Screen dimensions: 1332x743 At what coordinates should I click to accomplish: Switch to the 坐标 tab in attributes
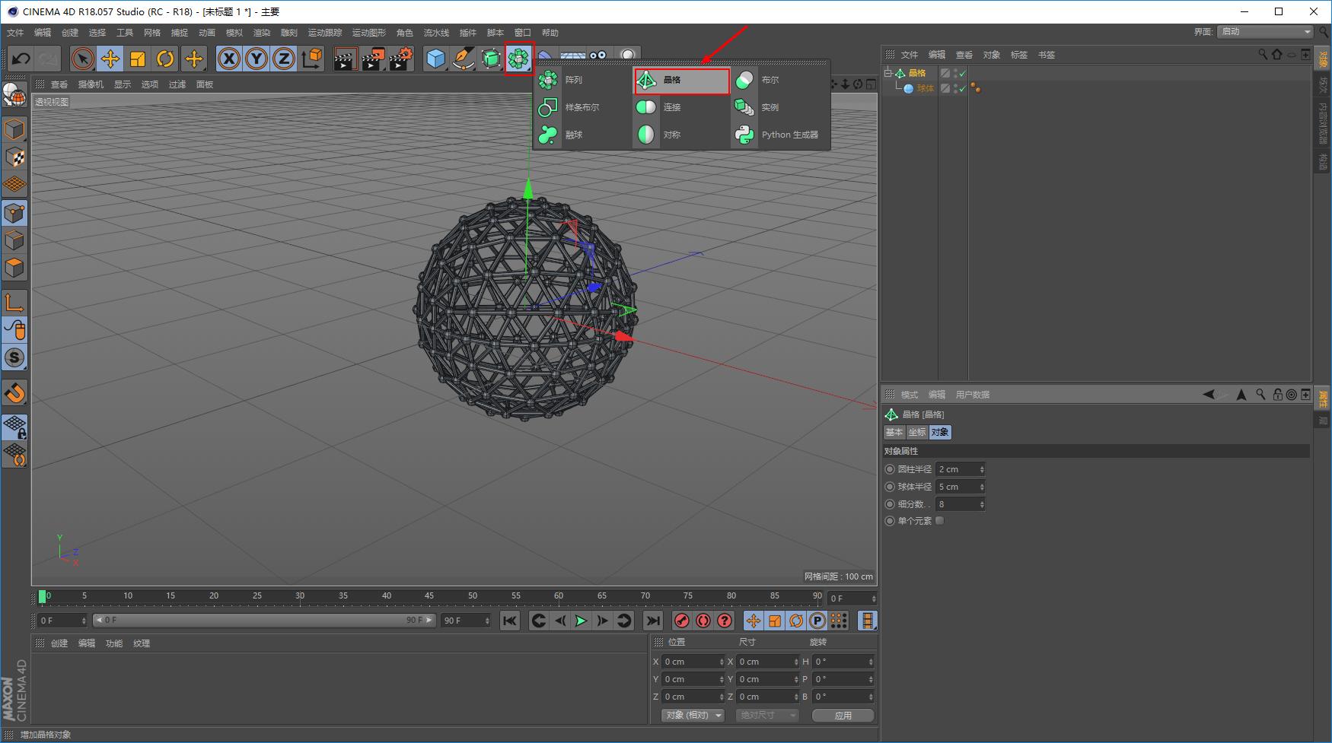point(916,432)
